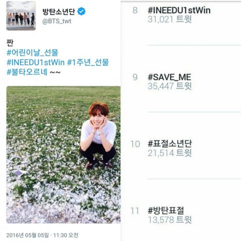Click trend rank number 10
Viewport: 241px width, 241px height.
tap(135, 144)
